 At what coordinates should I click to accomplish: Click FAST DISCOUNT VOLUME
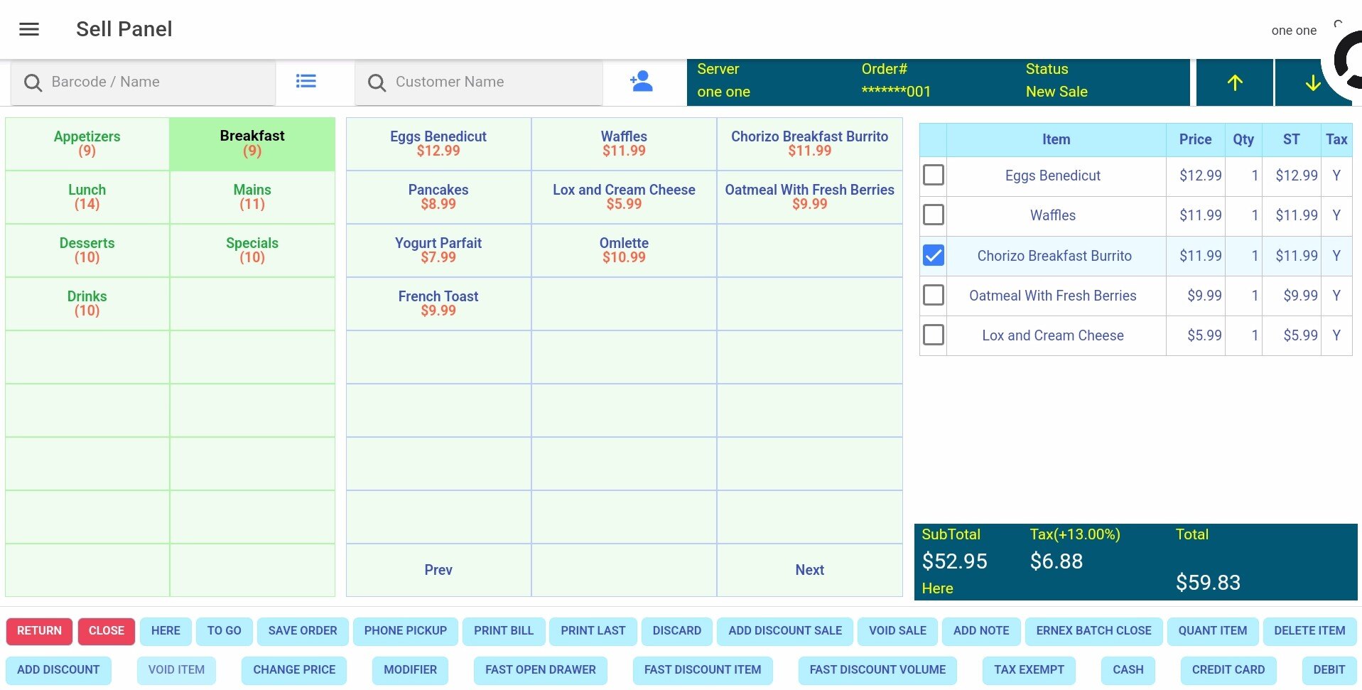click(877, 670)
